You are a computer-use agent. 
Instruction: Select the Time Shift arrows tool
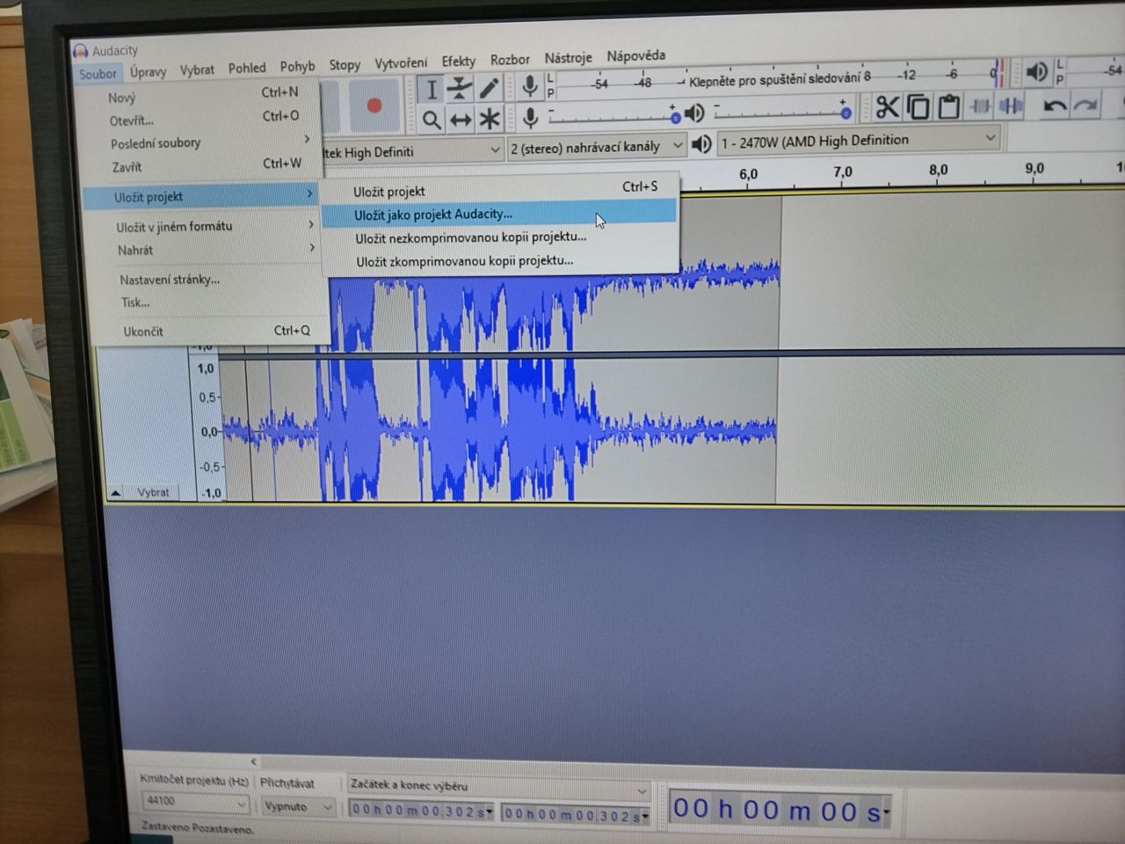pos(461,119)
